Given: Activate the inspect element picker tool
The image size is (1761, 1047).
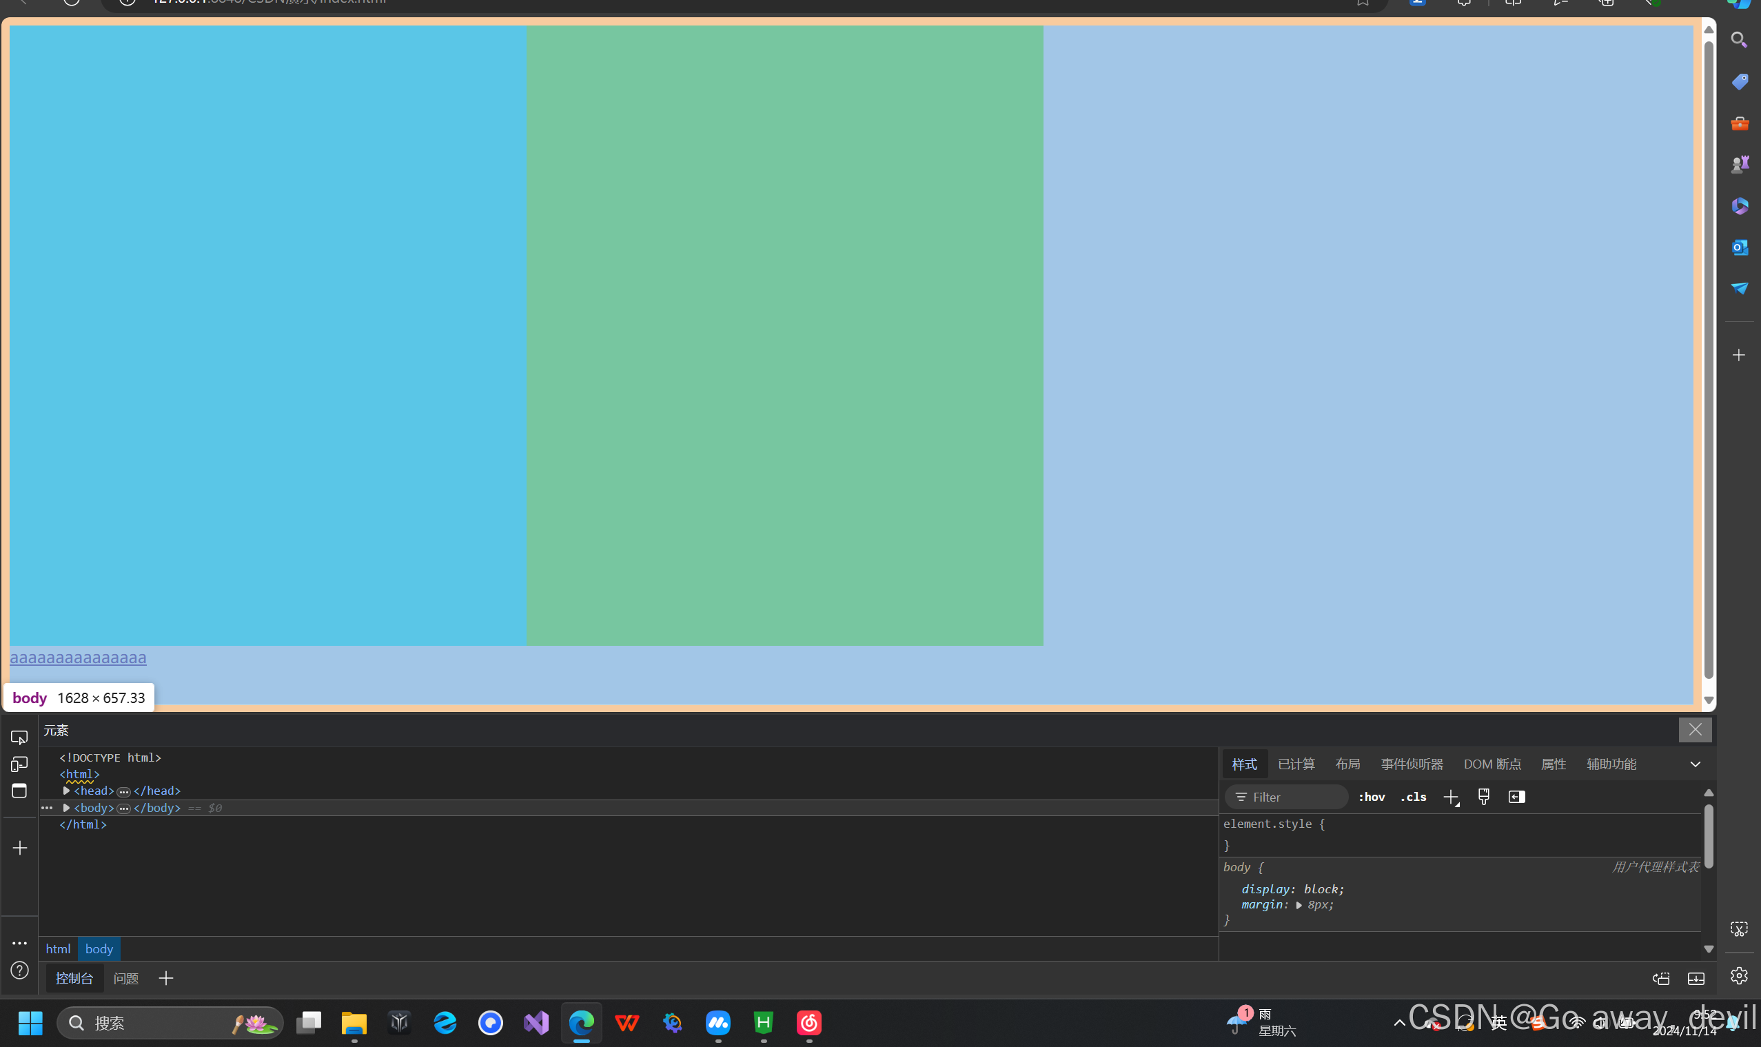Looking at the screenshot, I should click(x=19, y=738).
